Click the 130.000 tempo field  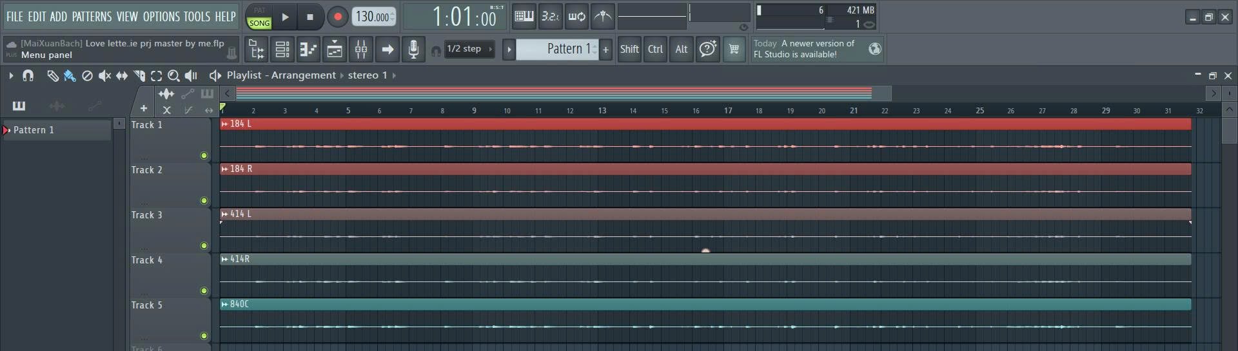pos(373,17)
